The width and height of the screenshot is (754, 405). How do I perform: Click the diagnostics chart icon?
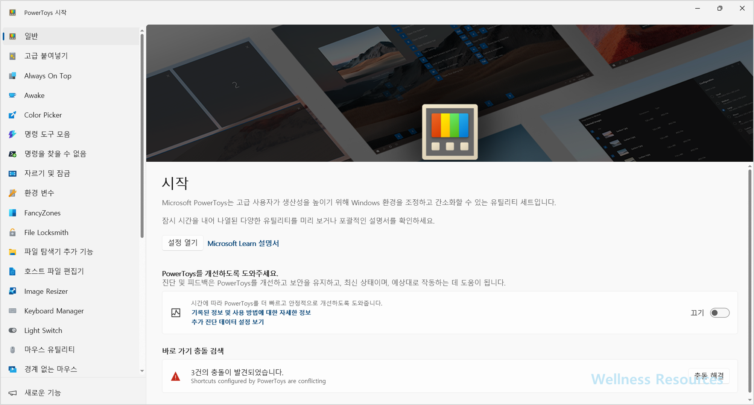click(176, 312)
